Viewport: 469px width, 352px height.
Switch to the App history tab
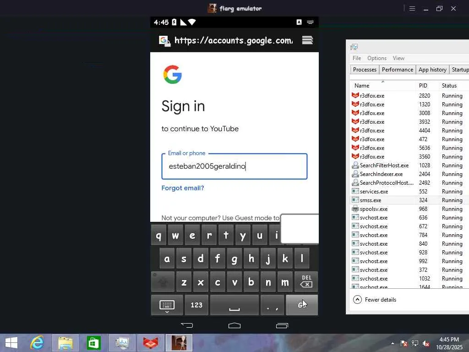coord(432,70)
